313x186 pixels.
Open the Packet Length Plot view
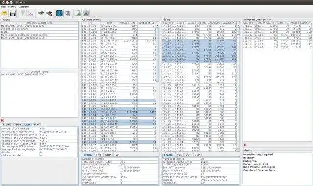click(x=255, y=164)
